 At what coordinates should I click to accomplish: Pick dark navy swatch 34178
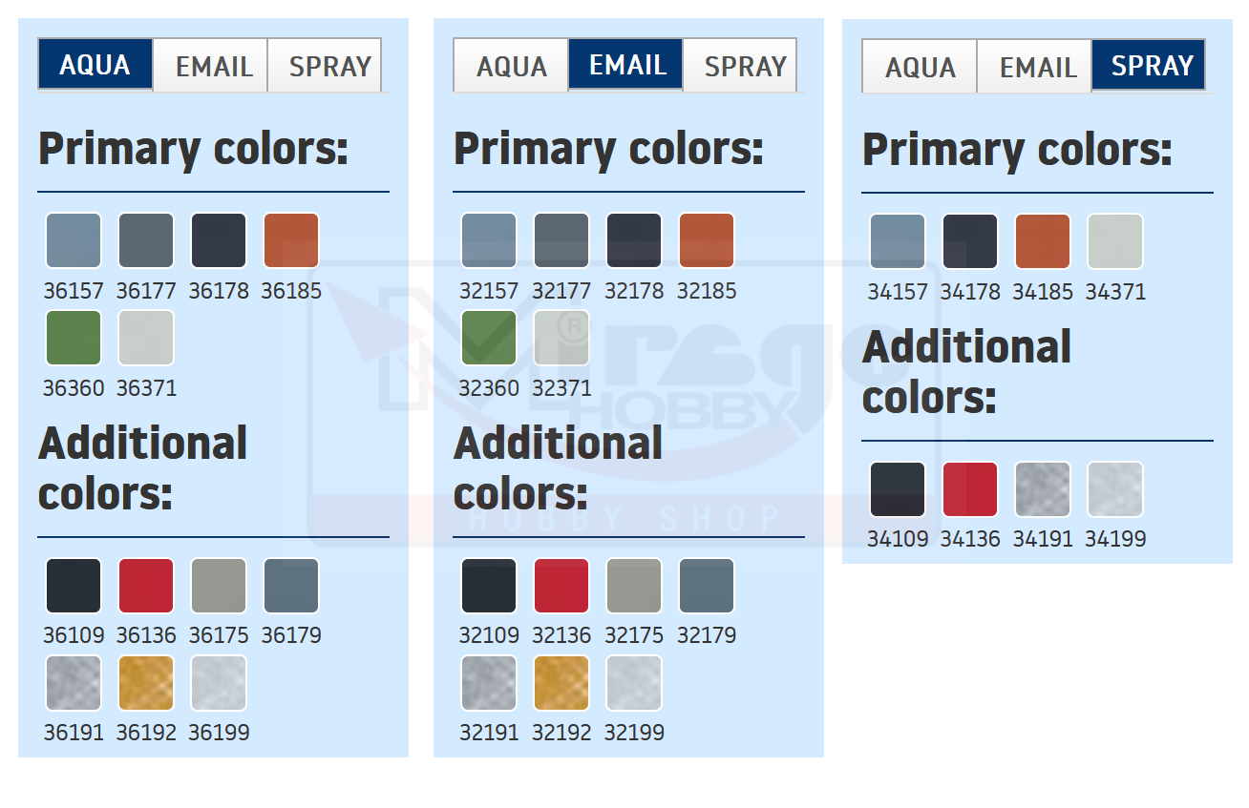[970, 241]
